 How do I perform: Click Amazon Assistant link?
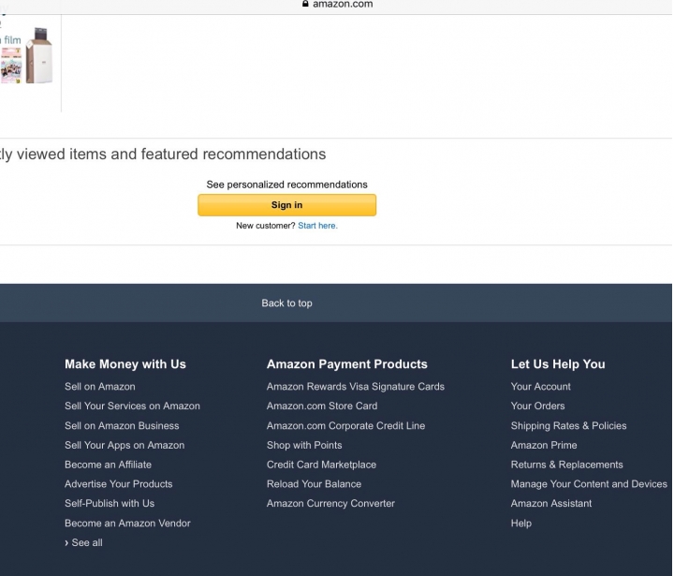pyautogui.click(x=550, y=503)
